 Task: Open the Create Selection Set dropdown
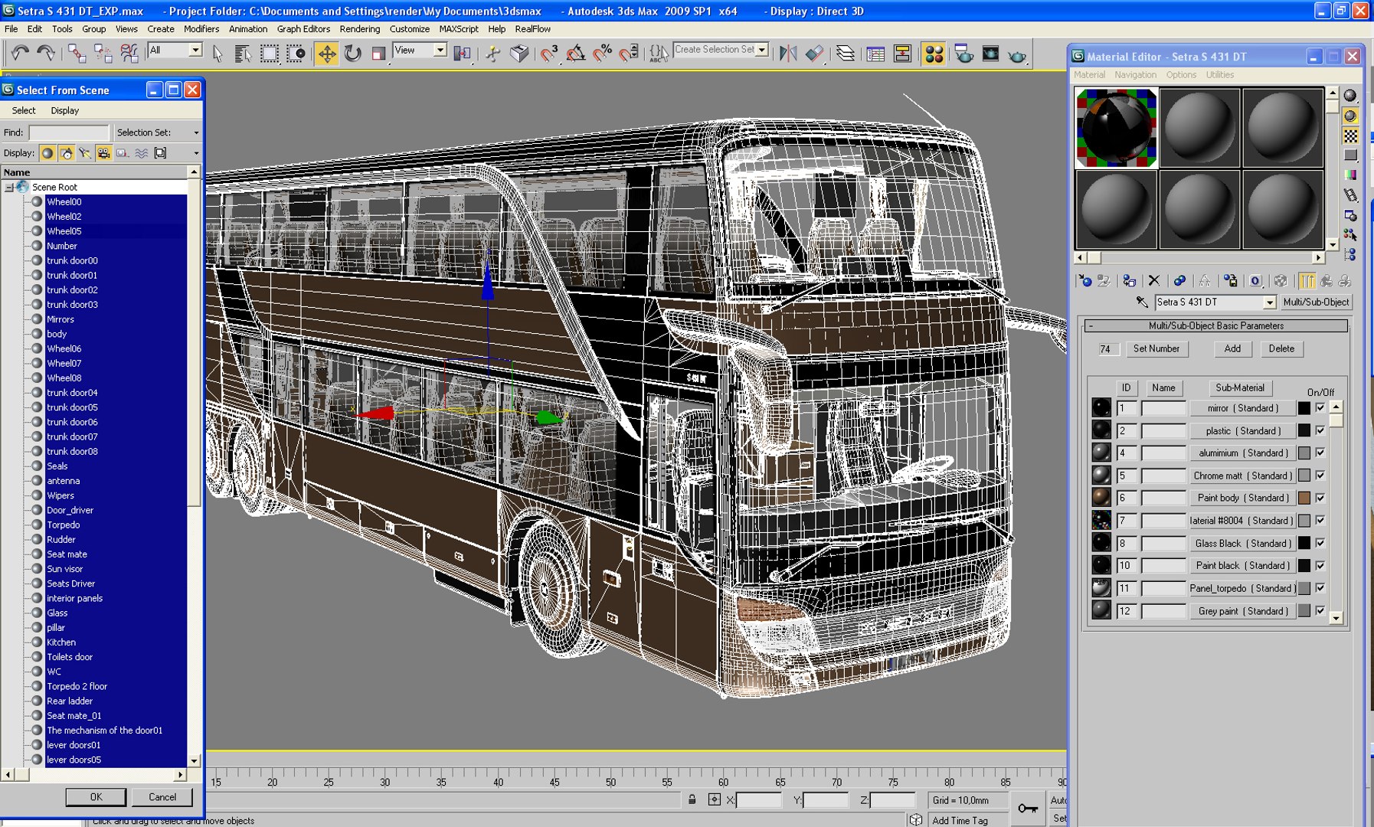(x=762, y=50)
